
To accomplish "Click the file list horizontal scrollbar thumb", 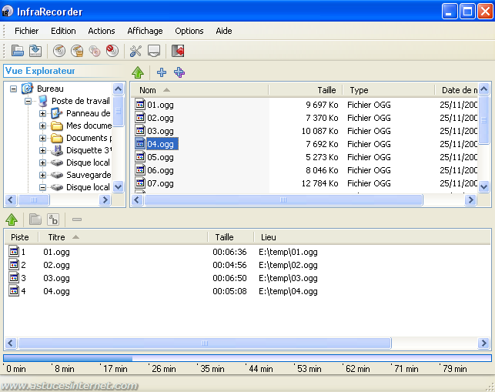I will pyautogui.click(x=283, y=199).
